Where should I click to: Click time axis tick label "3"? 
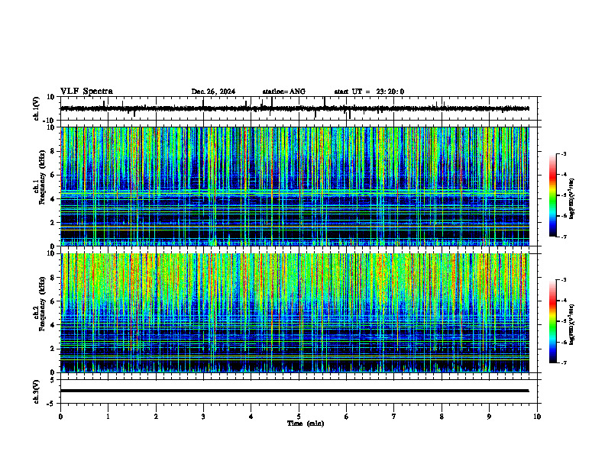click(203, 417)
